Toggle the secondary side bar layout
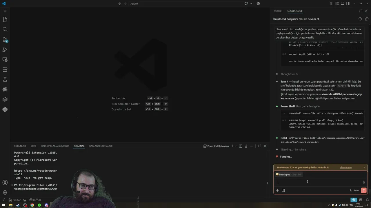The width and height of the screenshot is (371, 208). (x=348, y=4)
